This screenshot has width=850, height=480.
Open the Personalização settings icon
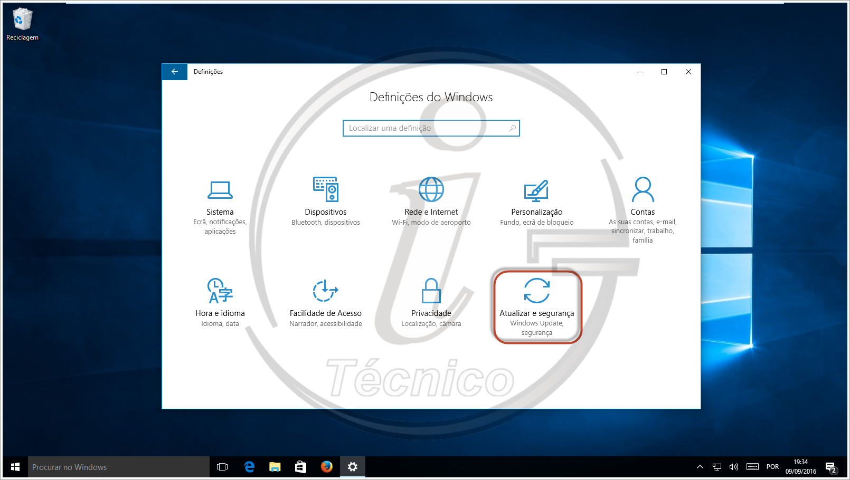[x=536, y=190]
